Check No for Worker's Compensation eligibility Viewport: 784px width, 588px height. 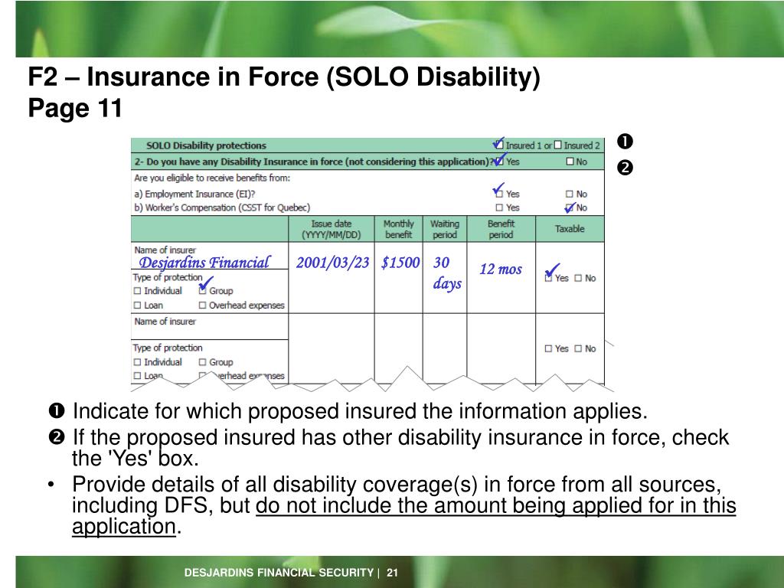[570, 207]
